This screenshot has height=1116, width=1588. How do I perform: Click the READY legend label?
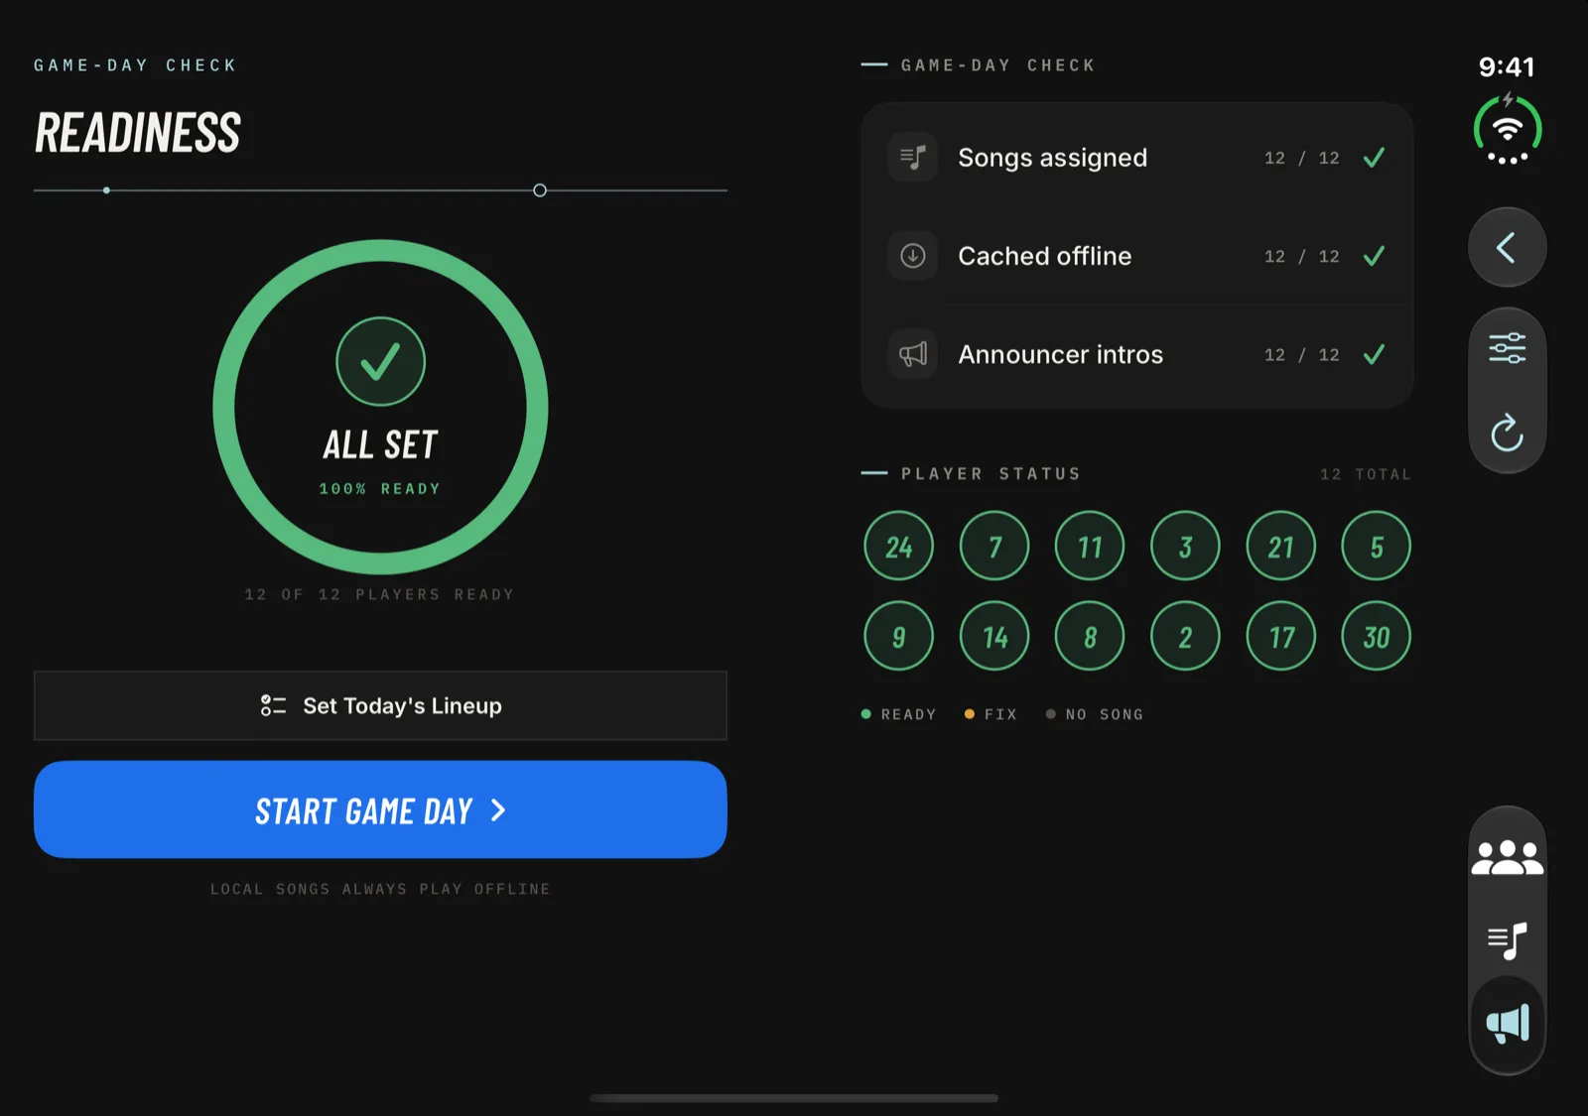908,714
